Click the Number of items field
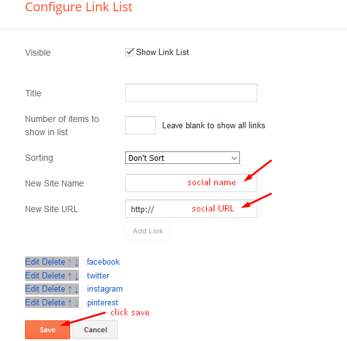The image size is (347, 341). 140,125
